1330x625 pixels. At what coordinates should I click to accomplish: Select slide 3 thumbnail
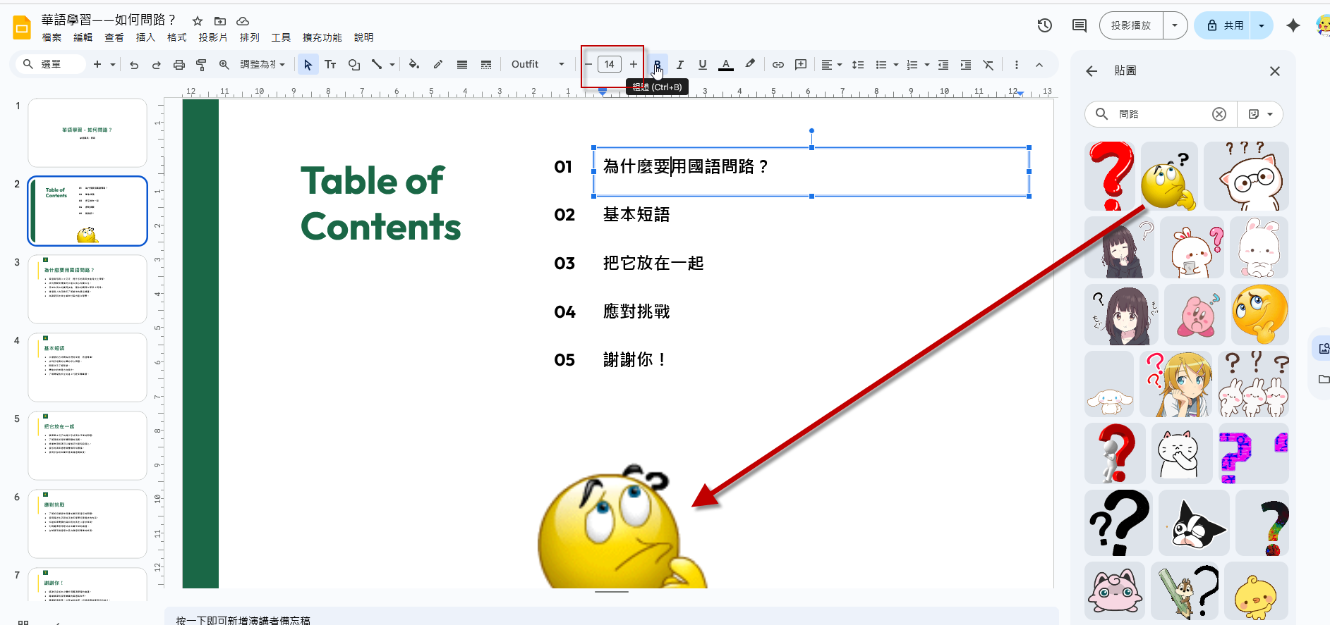(x=87, y=290)
